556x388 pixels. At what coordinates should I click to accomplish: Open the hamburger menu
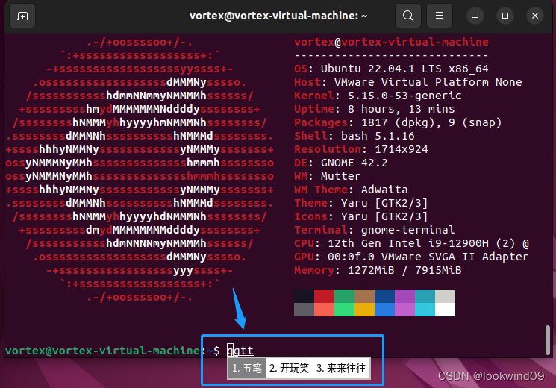point(440,16)
